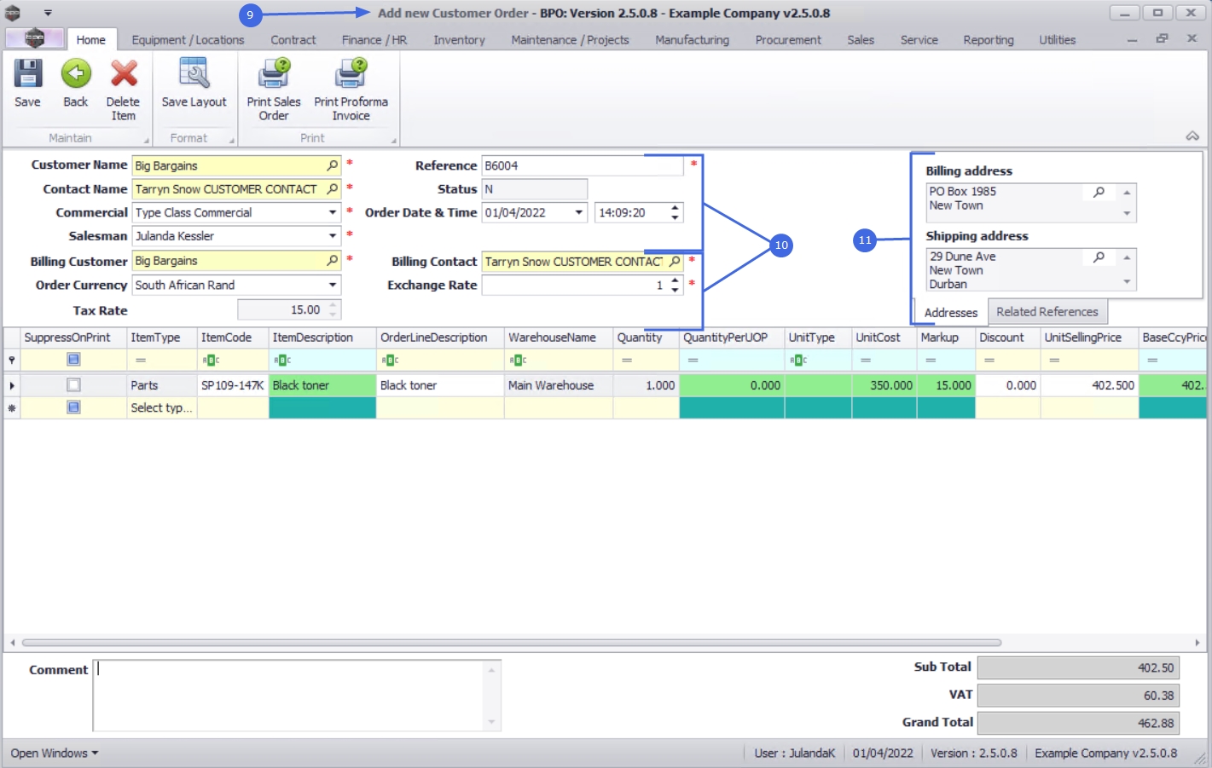
Task: Click the Reference input field
Action: [x=583, y=165]
